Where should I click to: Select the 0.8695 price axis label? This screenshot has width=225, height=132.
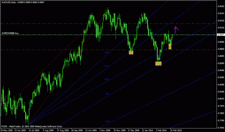click(221, 56)
